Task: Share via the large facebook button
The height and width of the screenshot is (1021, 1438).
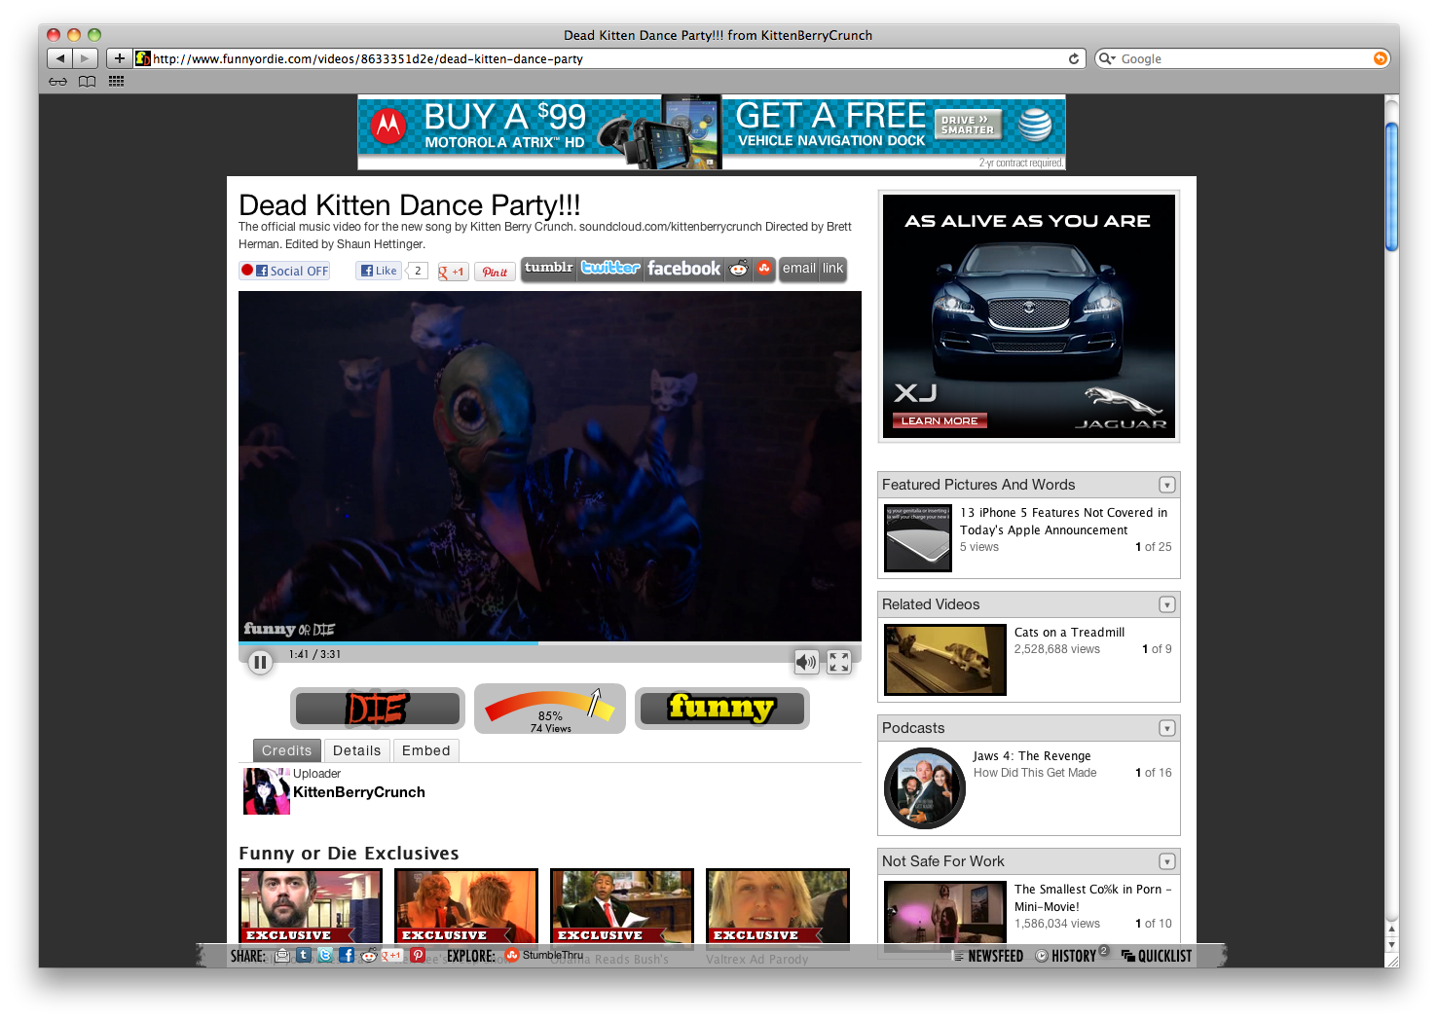Action: [683, 269]
